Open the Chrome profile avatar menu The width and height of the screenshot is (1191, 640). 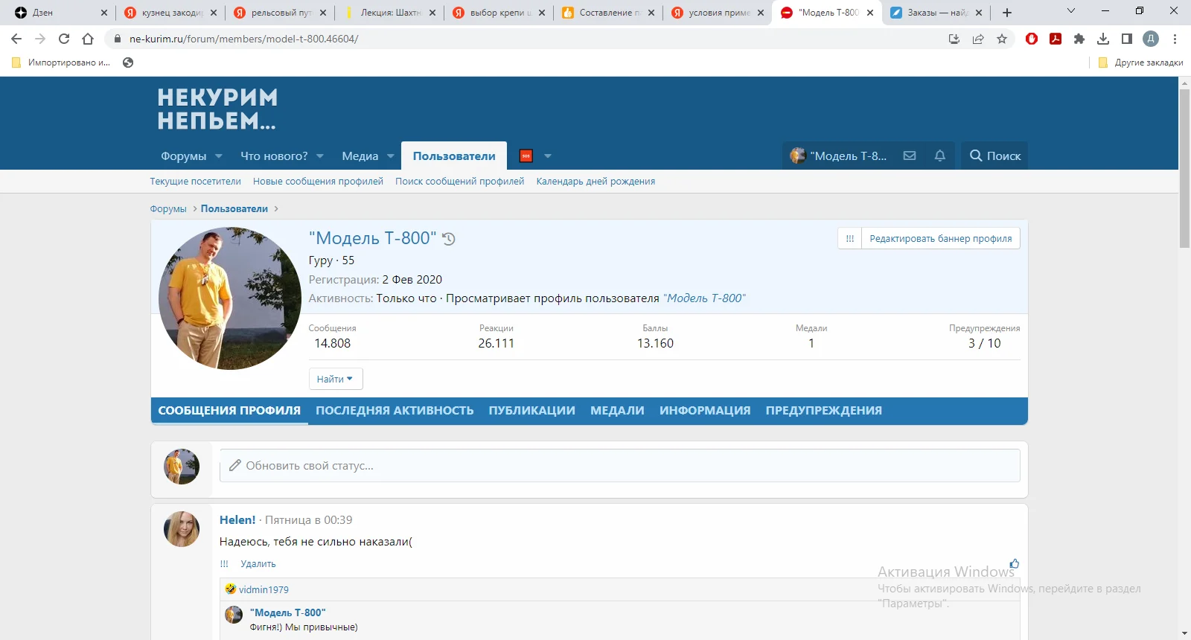(x=1151, y=39)
